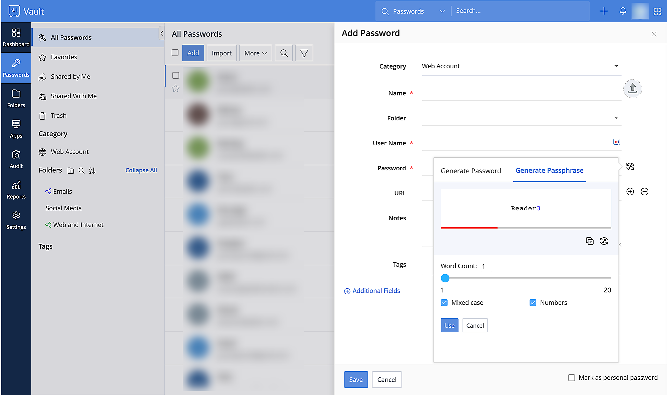Click the Use button

click(x=449, y=325)
